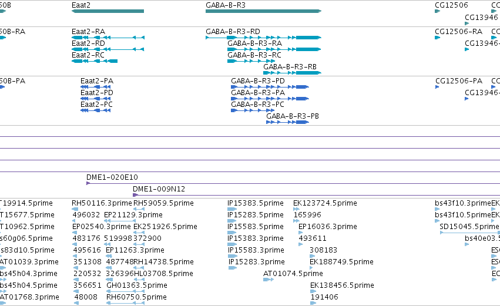This screenshot has height=306, width=500.
Task: Click EST AT01039.3prime label
Action: coord(29,262)
